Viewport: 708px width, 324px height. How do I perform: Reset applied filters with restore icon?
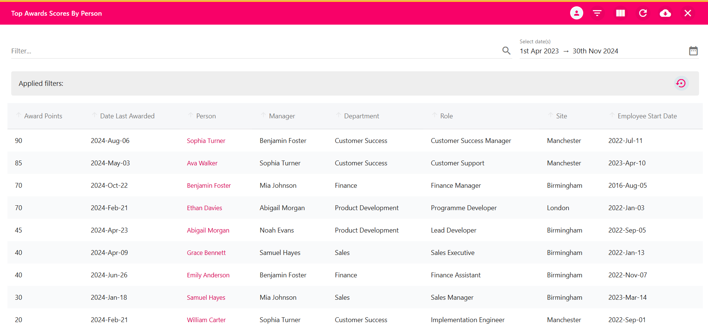coord(681,83)
